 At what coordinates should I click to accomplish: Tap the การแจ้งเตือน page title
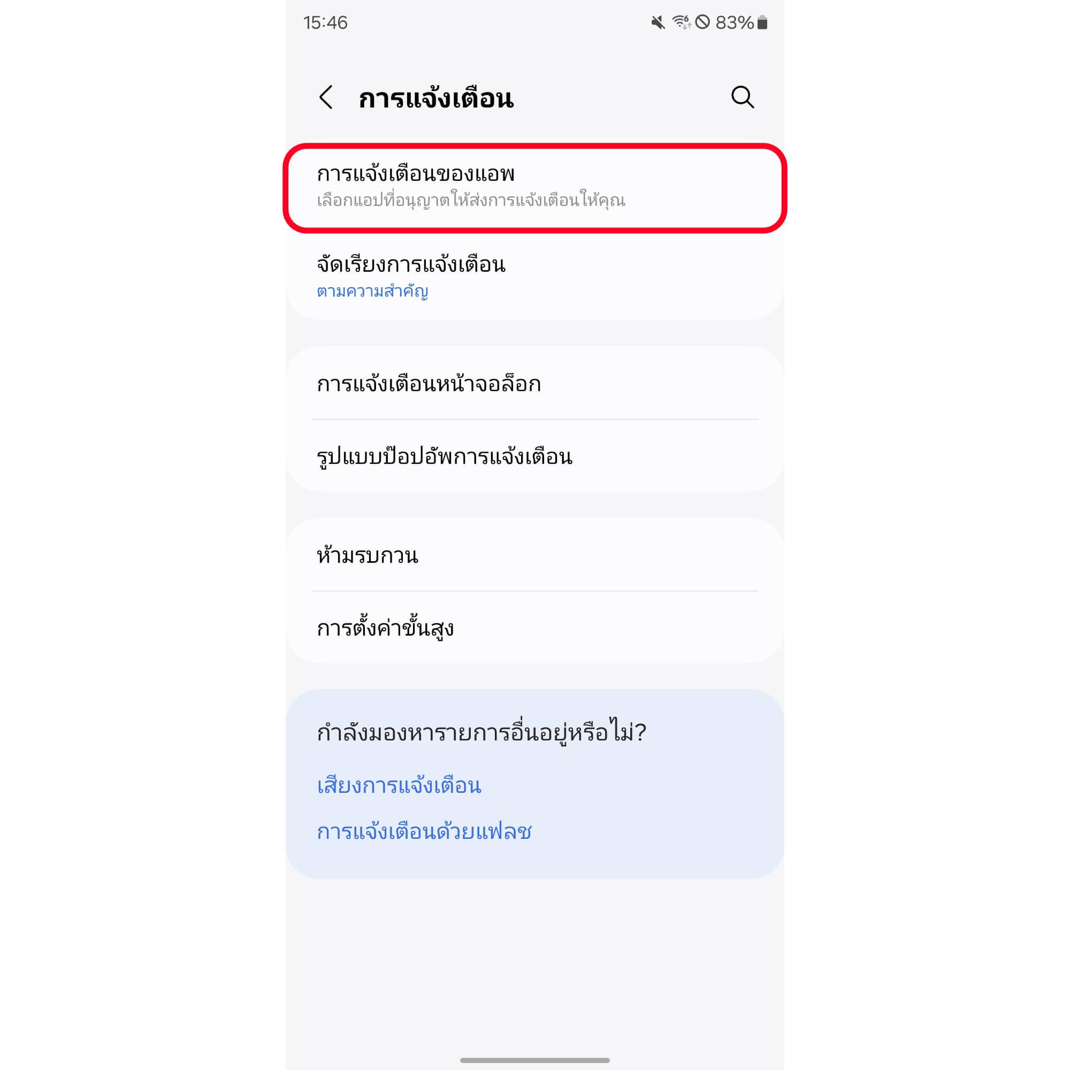click(436, 98)
